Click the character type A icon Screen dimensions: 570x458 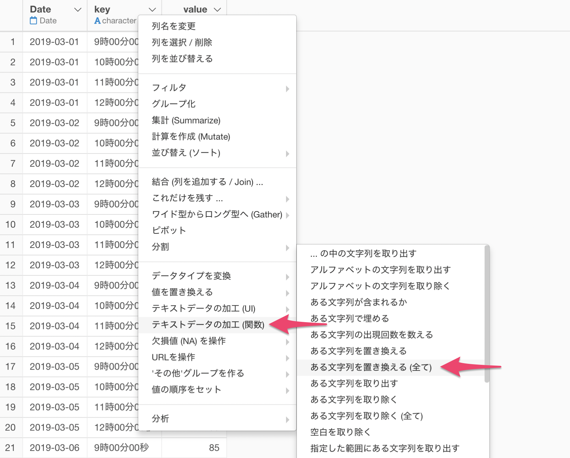coord(97,21)
